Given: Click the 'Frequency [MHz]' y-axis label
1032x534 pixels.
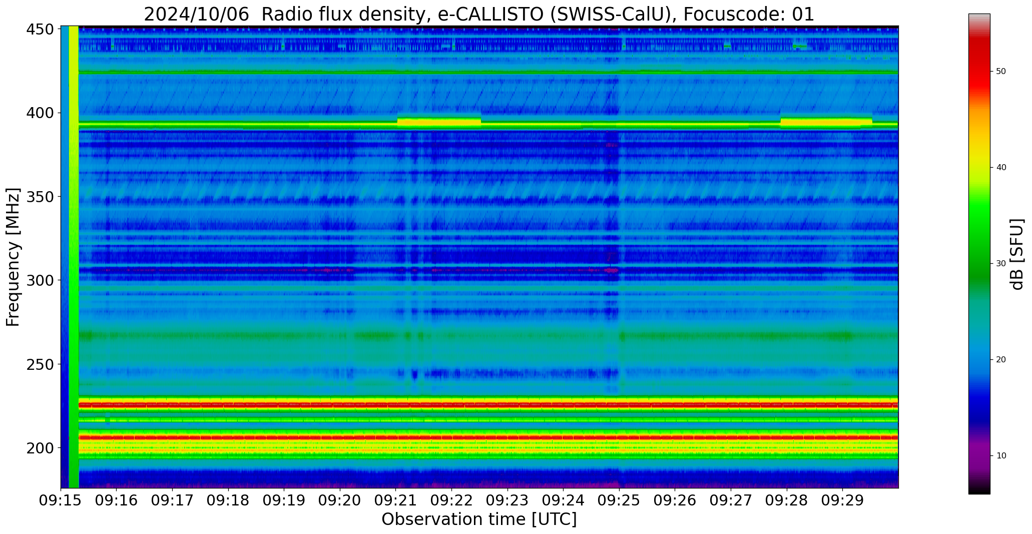Looking at the screenshot, I should pyautogui.click(x=13, y=257).
